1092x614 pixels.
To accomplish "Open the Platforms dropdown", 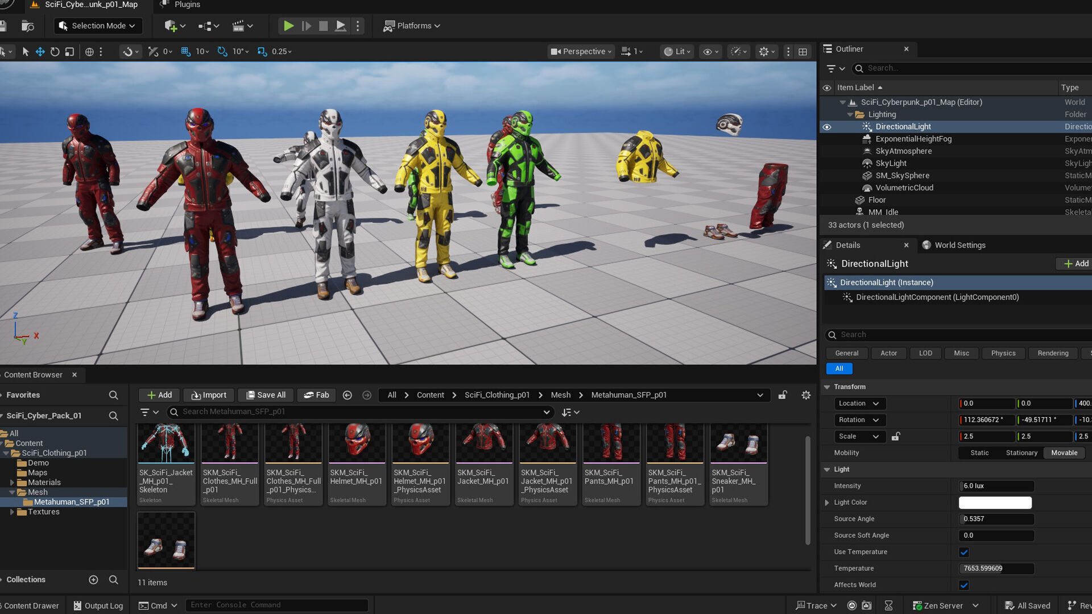I will [x=412, y=26].
